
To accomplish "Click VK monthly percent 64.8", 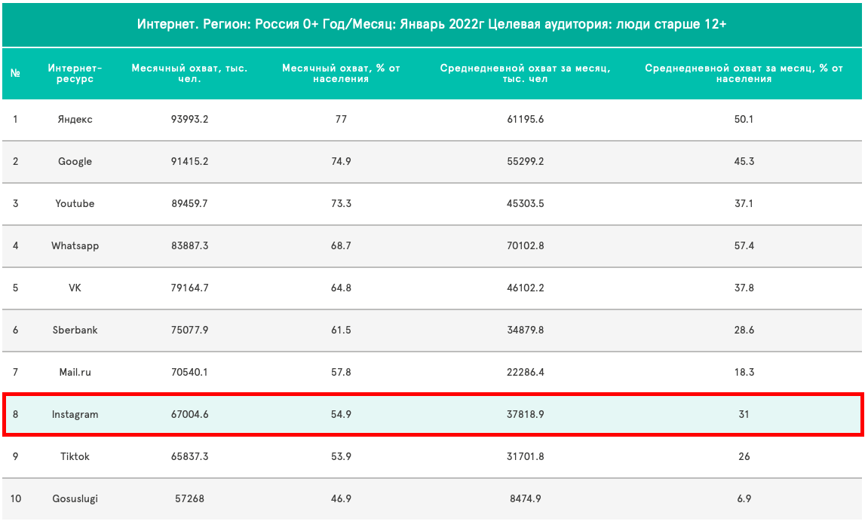I will 341,288.
